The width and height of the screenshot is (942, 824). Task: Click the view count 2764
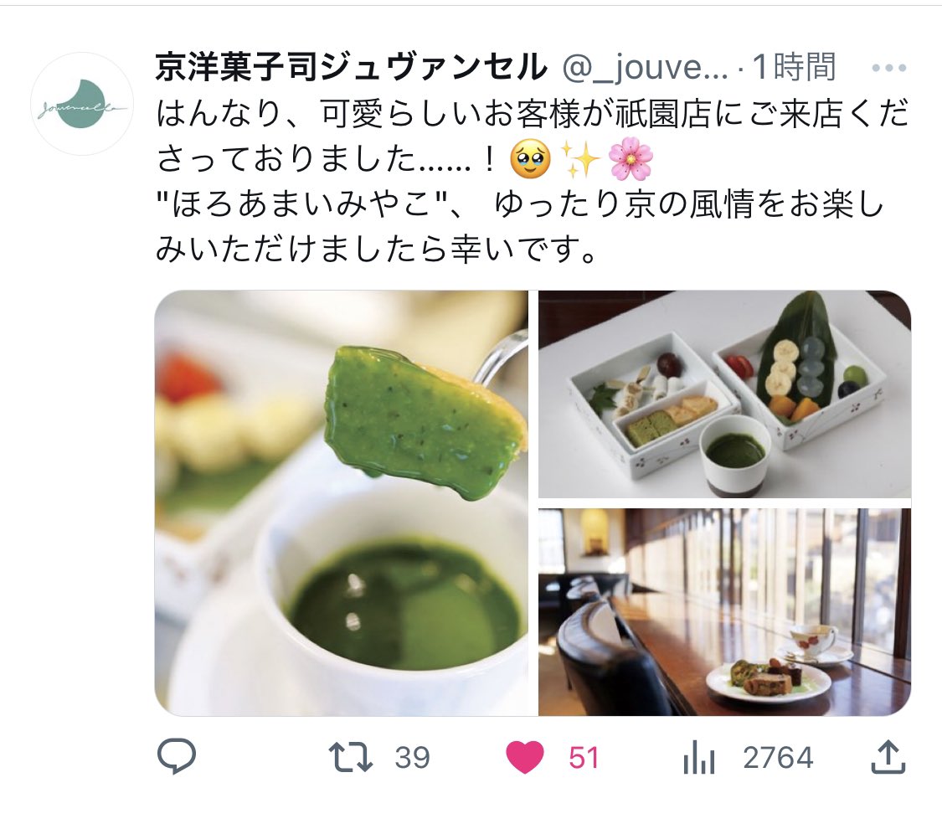[x=778, y=757]
